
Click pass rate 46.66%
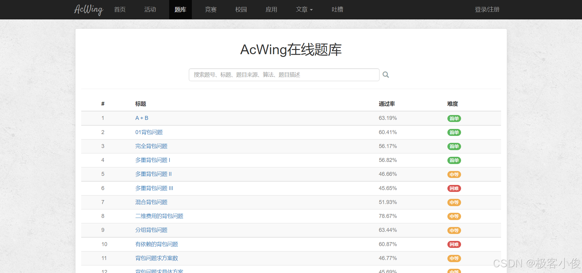point(388,174)
